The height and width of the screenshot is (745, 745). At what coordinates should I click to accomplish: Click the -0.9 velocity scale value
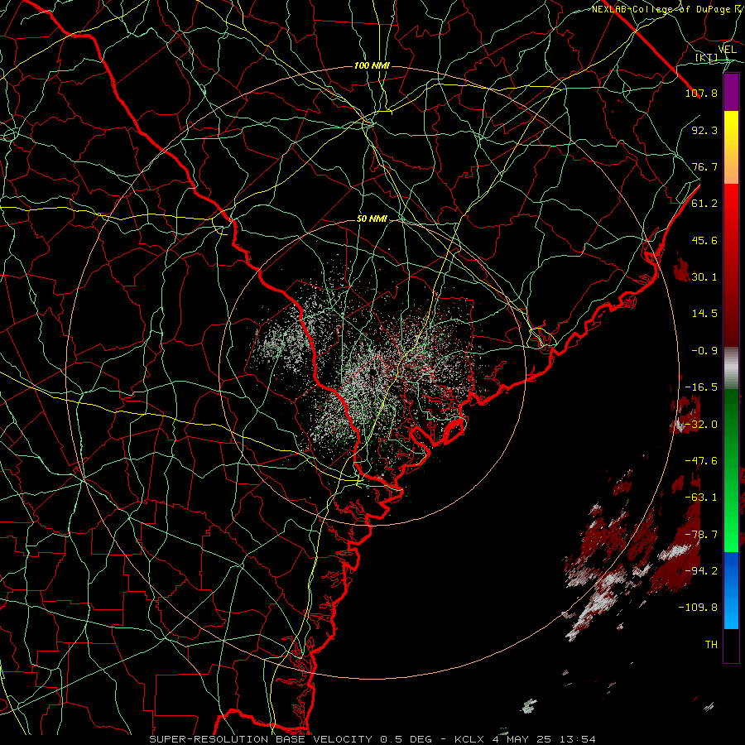pos(704,351)
